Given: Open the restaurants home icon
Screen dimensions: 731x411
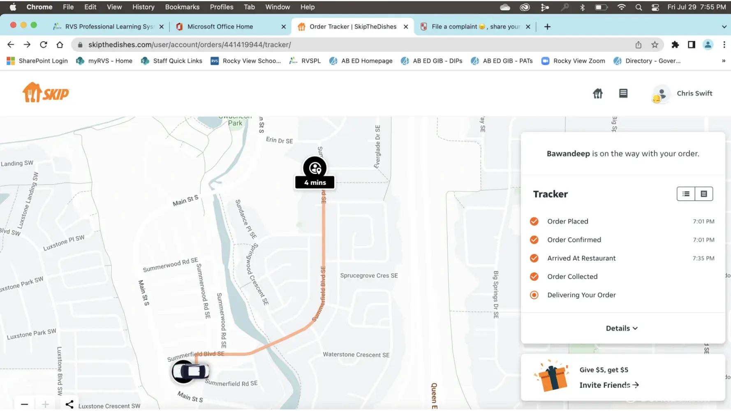Looking at the screenshot, I should coord(597,93).
